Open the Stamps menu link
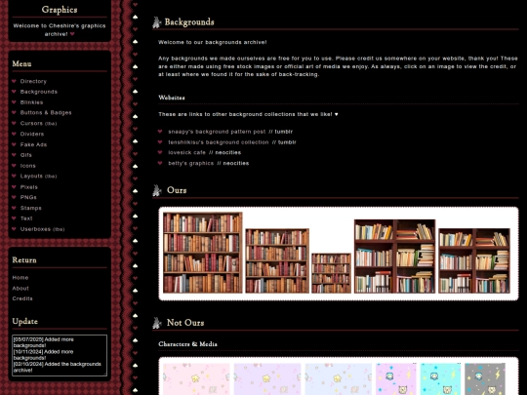The height and width of the screenshot is (395, 527). click(x=31, y=209)
